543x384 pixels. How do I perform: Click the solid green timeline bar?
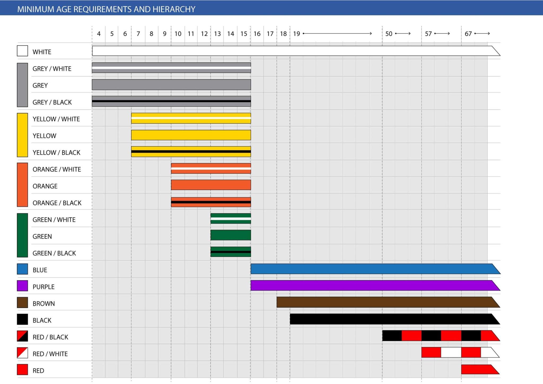pos(231,235)
